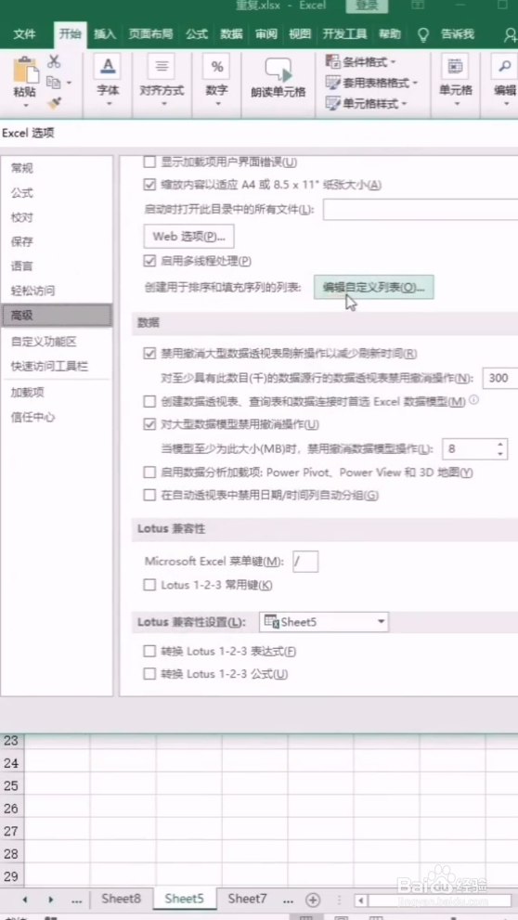
Task: Click 编辑自定义列表 button
Action: (x=374, y=288)
